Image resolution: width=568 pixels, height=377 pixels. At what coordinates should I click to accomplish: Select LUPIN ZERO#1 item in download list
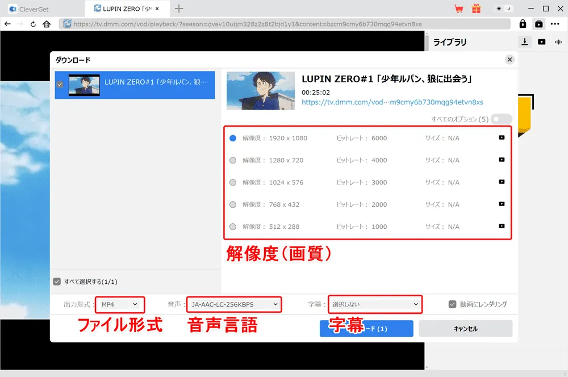pyautogui.click(x=135, y=85)
